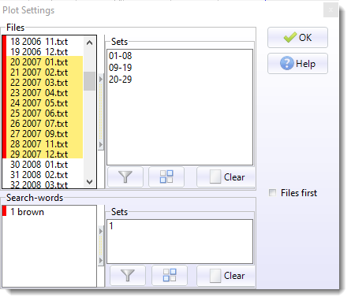
Task: Select file 27 2007 09.txt
Action: pos(44,134)
